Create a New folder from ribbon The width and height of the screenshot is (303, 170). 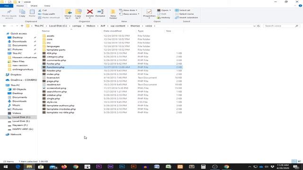tap(113, 14)
